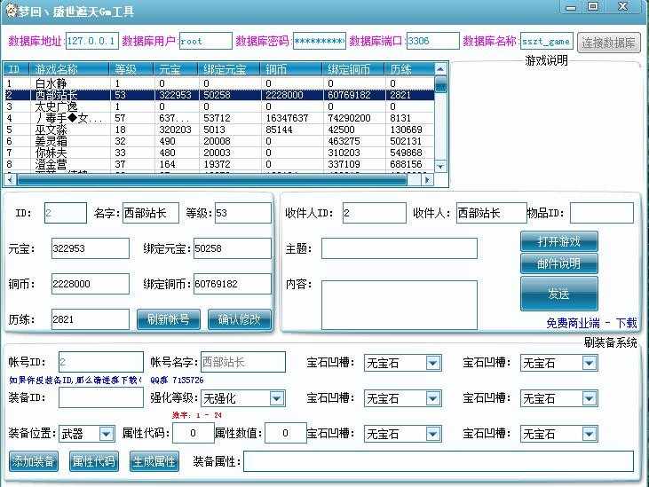Click the horizontal scrollbar thumb of player list

(x=212, y=180)
